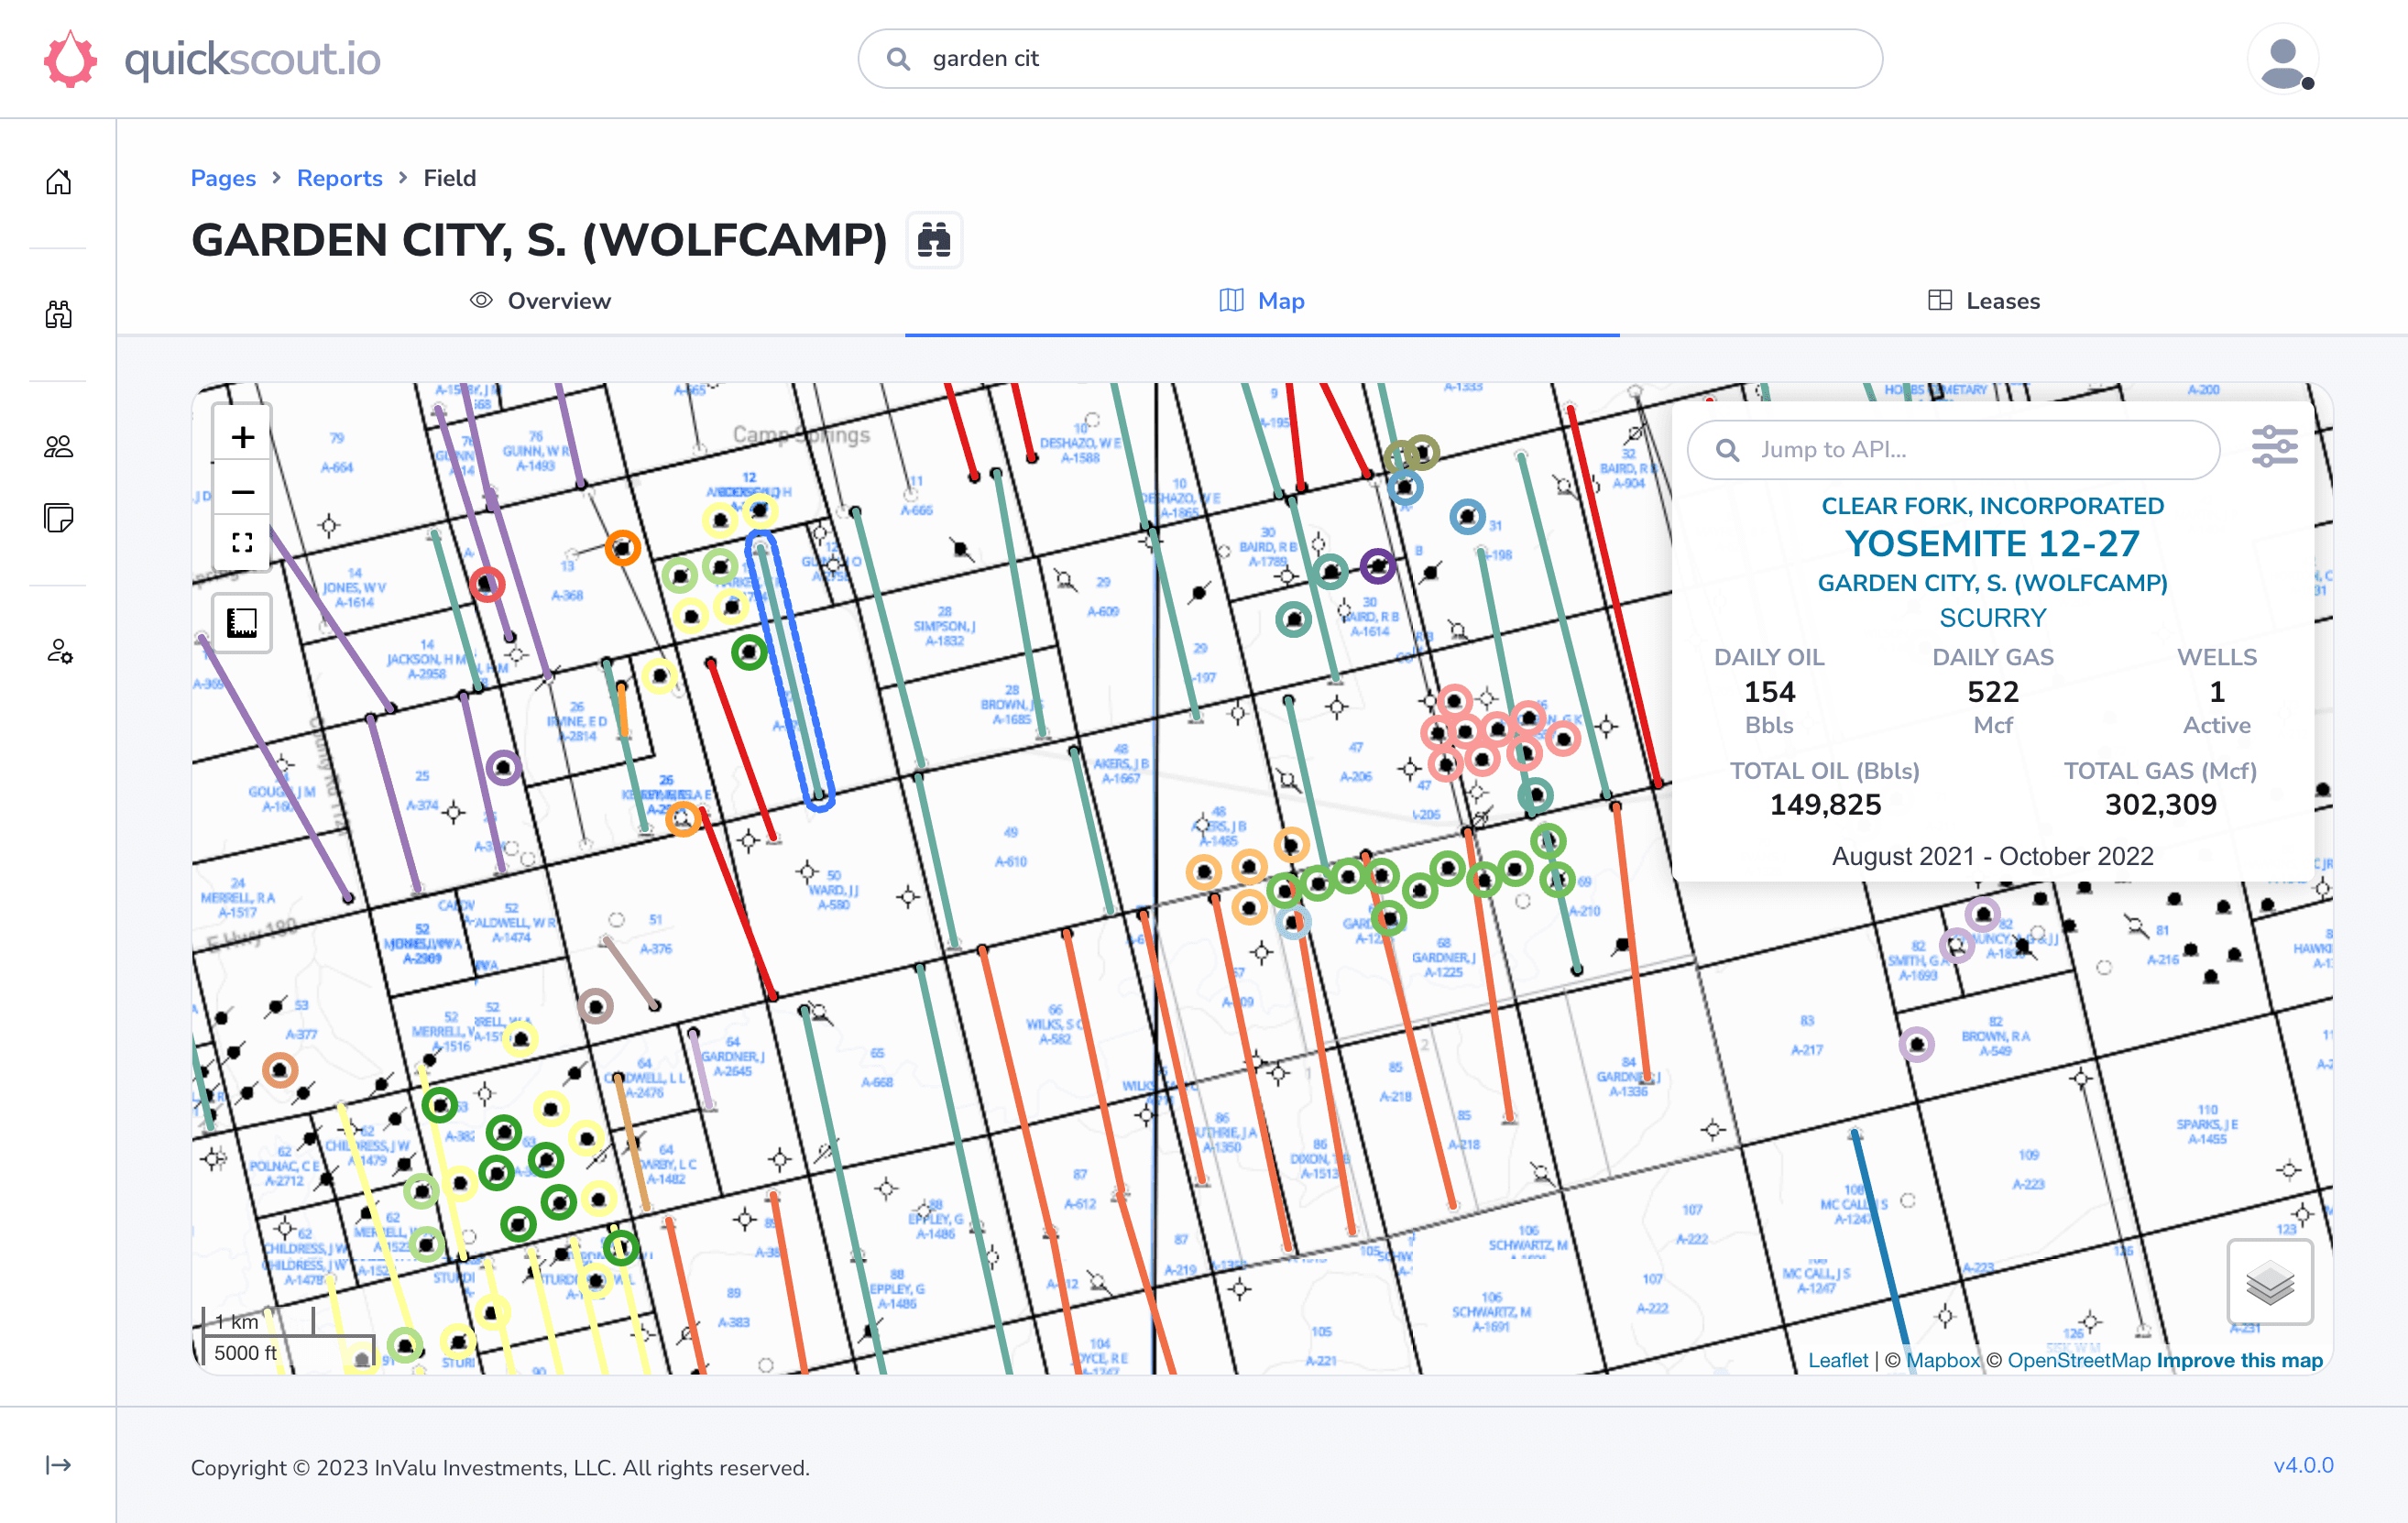This screenshot has height=1523, width=2408.
Task: Open the people group icon in sidebar
Action: 59,446
